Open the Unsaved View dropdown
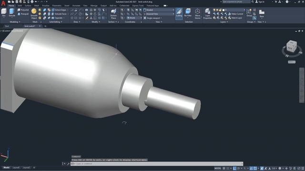305x171 pixels. pos(159,14)
